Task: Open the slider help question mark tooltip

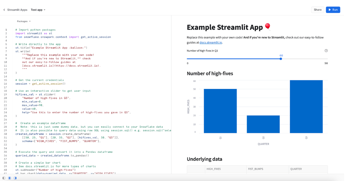Action: point(326,51)
